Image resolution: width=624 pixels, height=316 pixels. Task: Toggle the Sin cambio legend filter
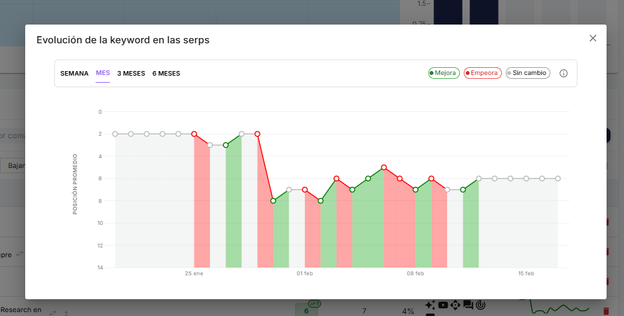pos(528,73)
